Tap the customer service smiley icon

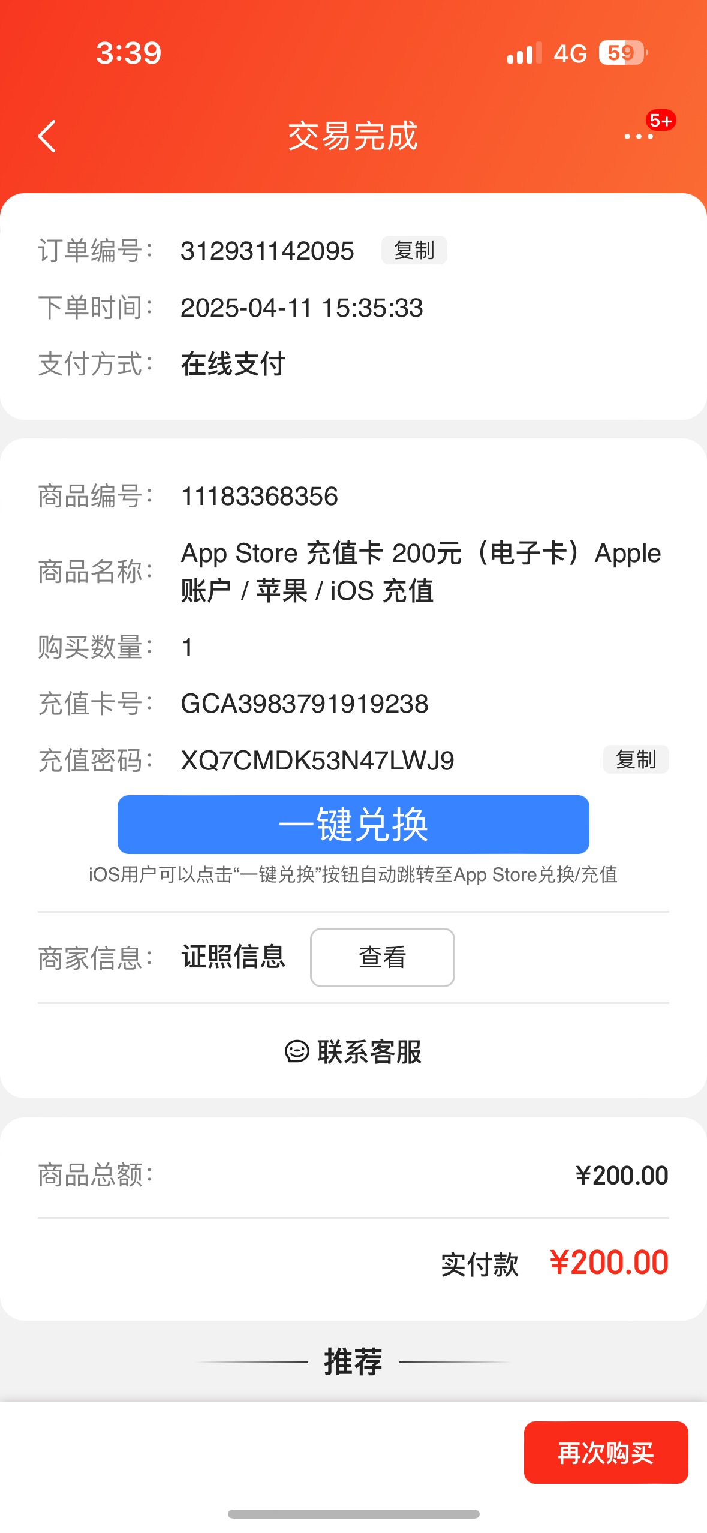pos(297,1051)
